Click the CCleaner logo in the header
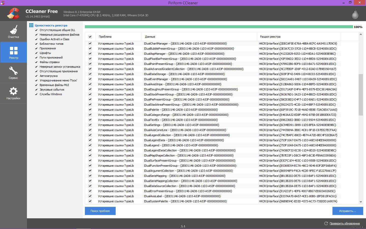366x229 pixels. [x=13, y=13]
